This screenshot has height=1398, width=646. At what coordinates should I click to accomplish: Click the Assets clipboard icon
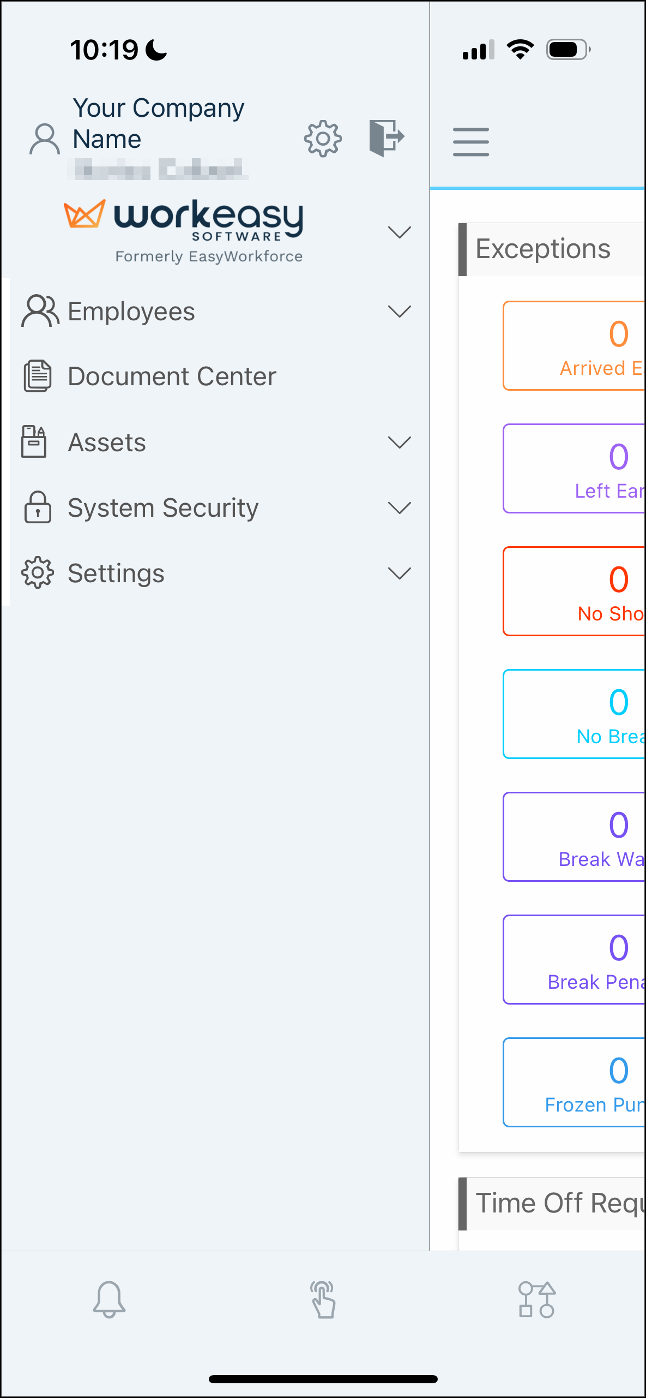34,441
